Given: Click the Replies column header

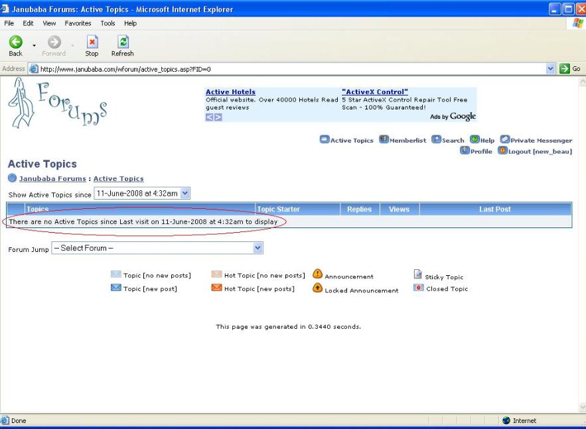Looking at the screenshot, I should click(360, 209).
